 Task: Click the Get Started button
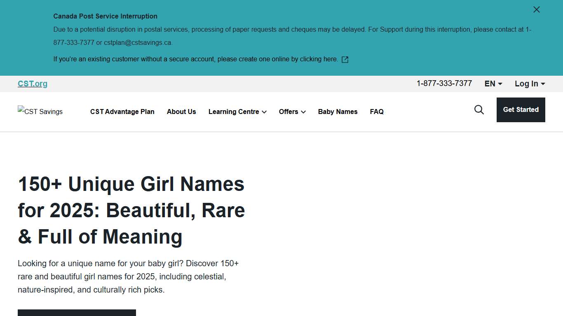(521, 110)
